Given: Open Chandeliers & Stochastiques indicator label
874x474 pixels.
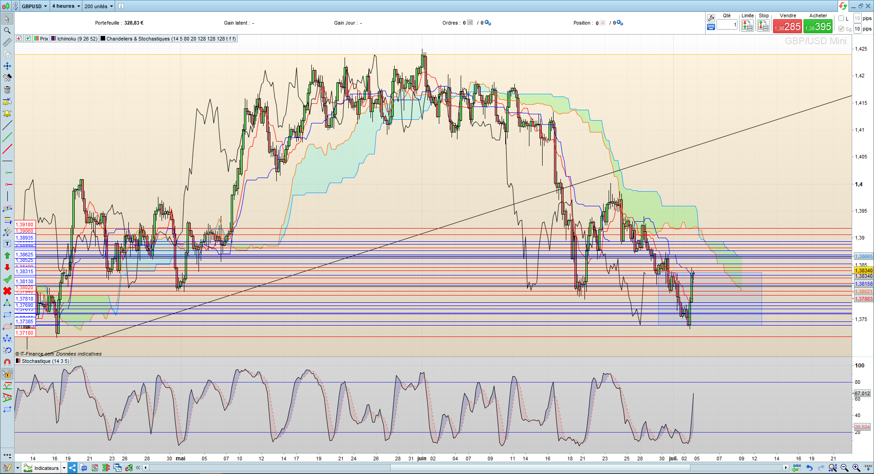Looking at the screenshot, I should (x=168, y=39).
